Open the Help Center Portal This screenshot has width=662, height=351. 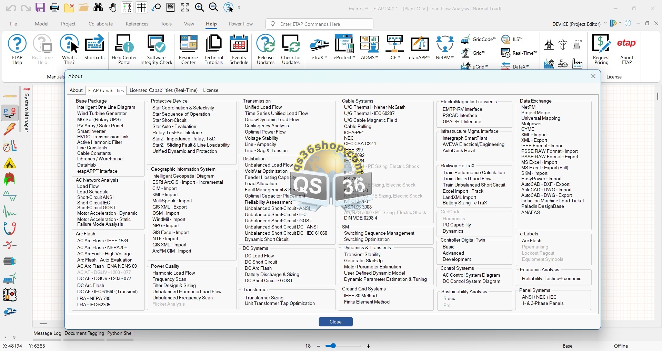pyautogui.click(x=124, y=50)
